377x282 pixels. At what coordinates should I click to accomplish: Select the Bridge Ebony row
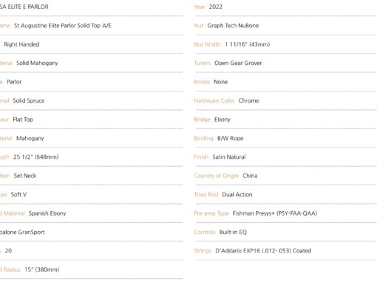[285, 120]
